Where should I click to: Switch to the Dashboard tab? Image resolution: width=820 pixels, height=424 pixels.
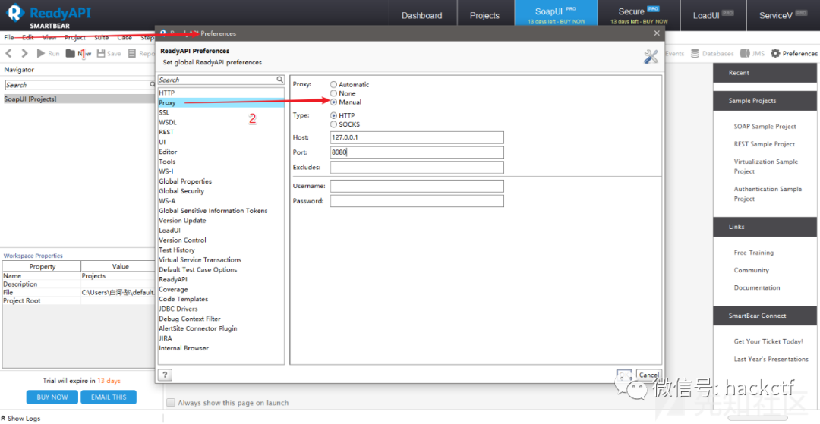point(422,15)
